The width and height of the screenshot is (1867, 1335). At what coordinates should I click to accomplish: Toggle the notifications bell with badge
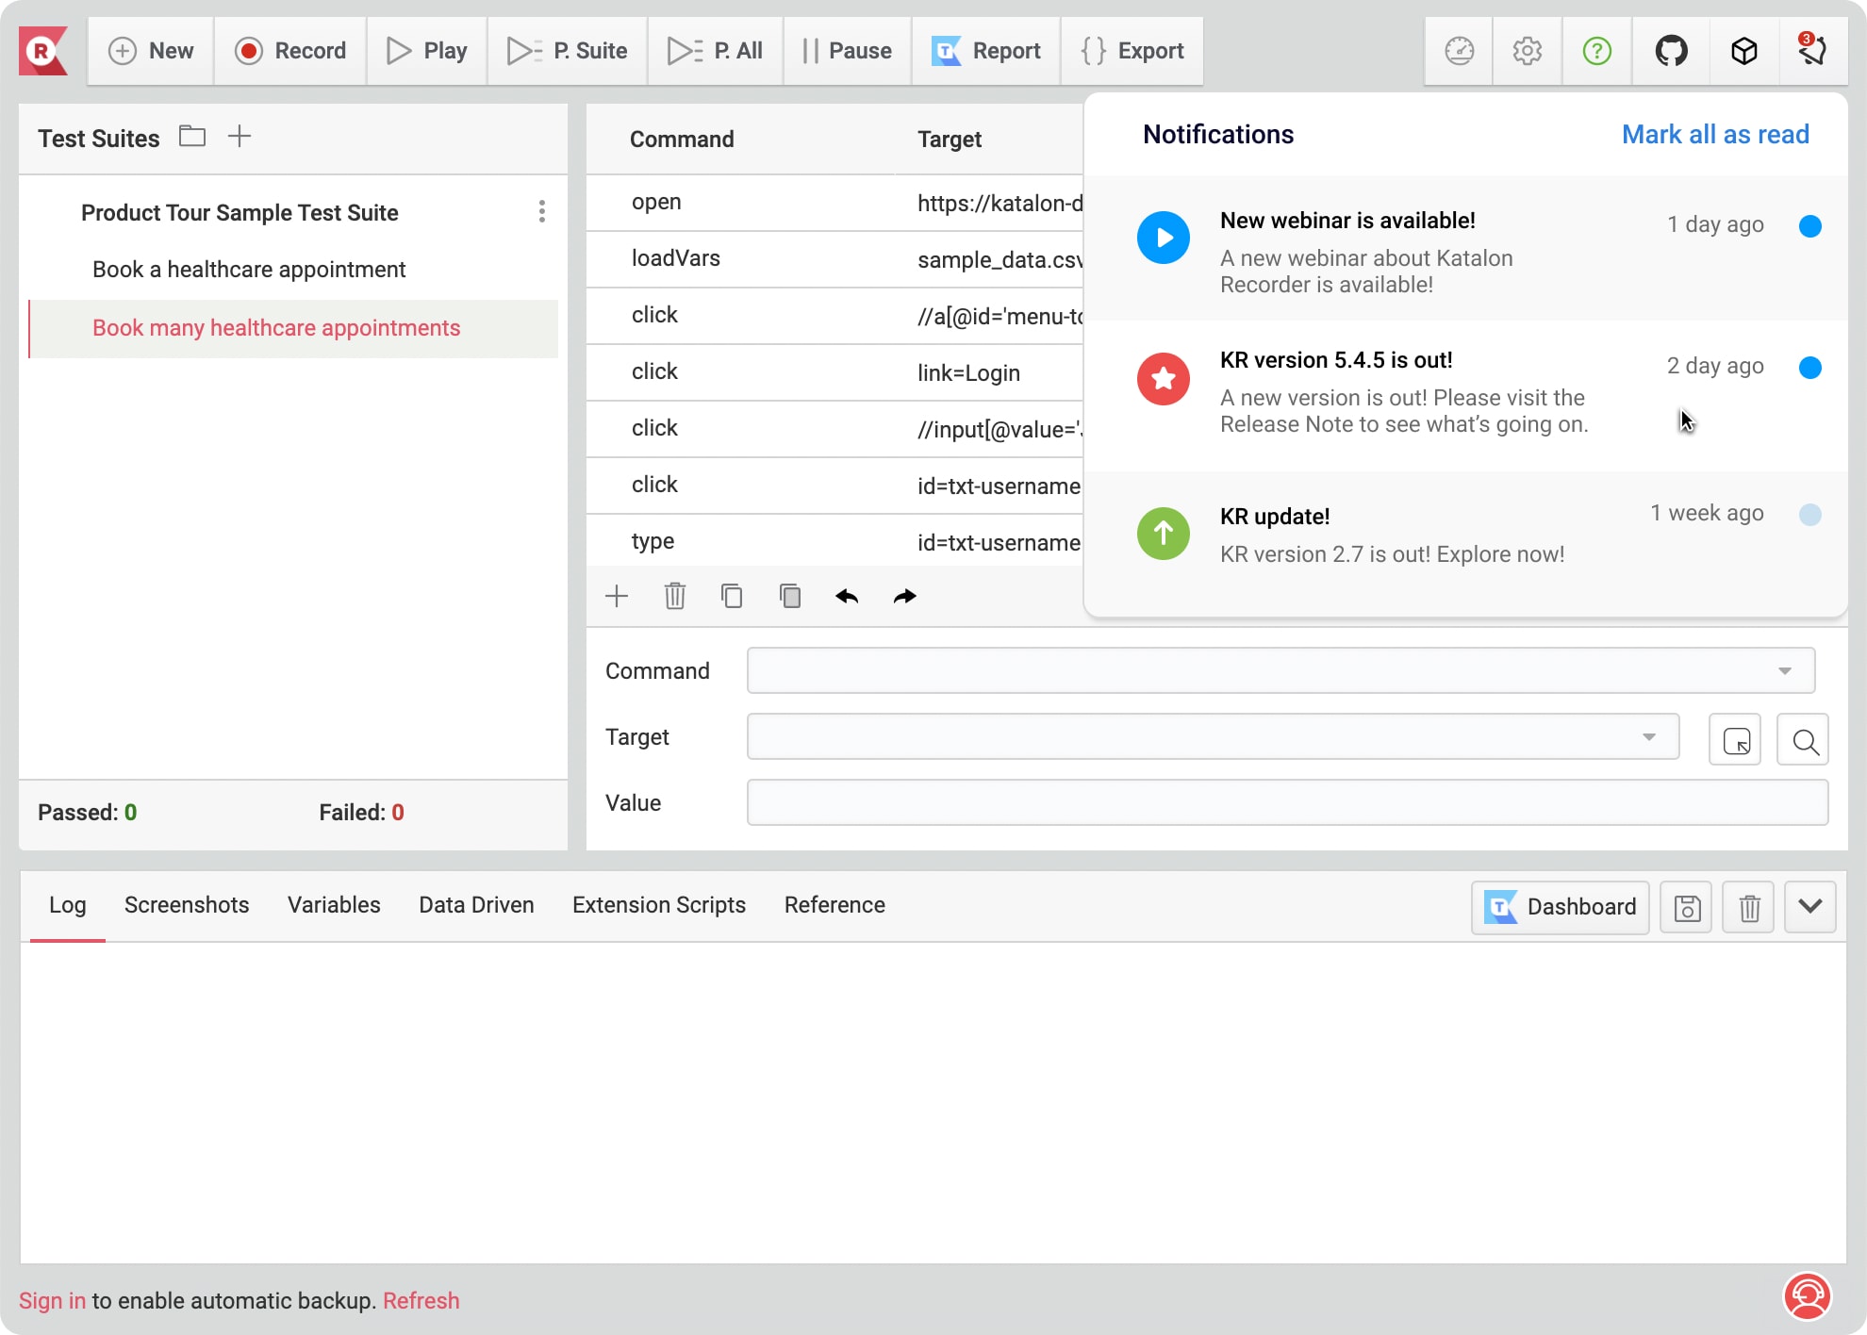point(1812,51)
